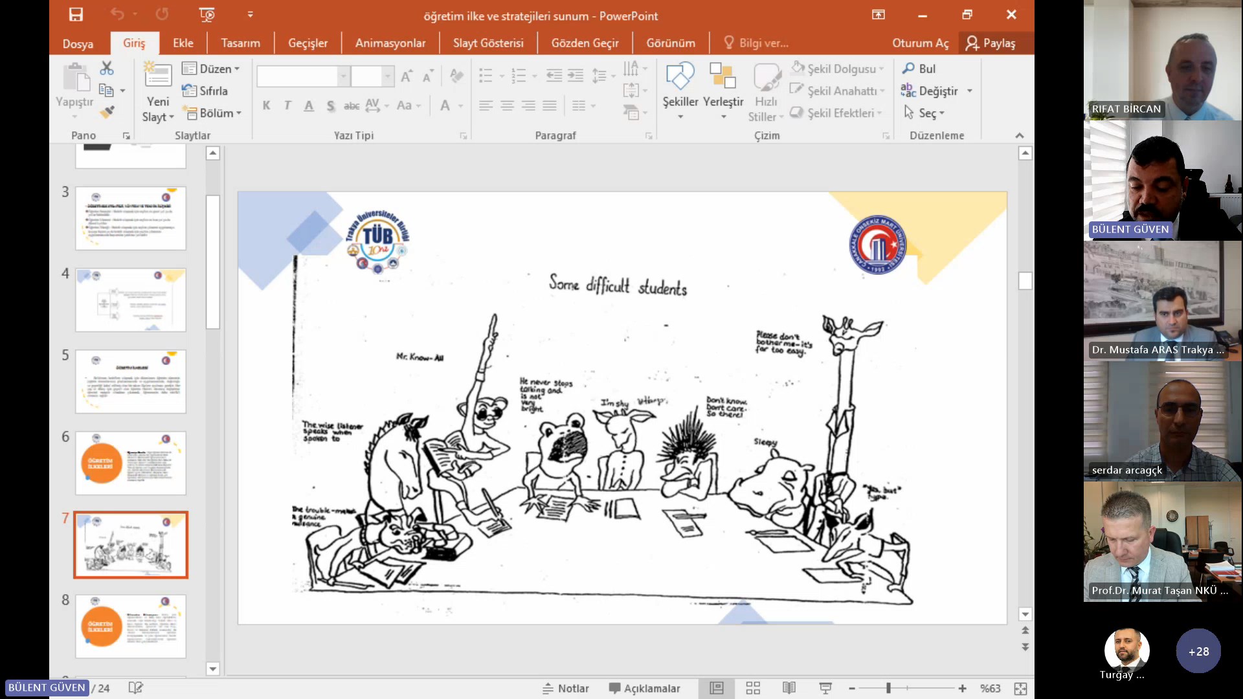Toggle justify text alignment
Screen dimensions: 1243x699
point(550,105)
